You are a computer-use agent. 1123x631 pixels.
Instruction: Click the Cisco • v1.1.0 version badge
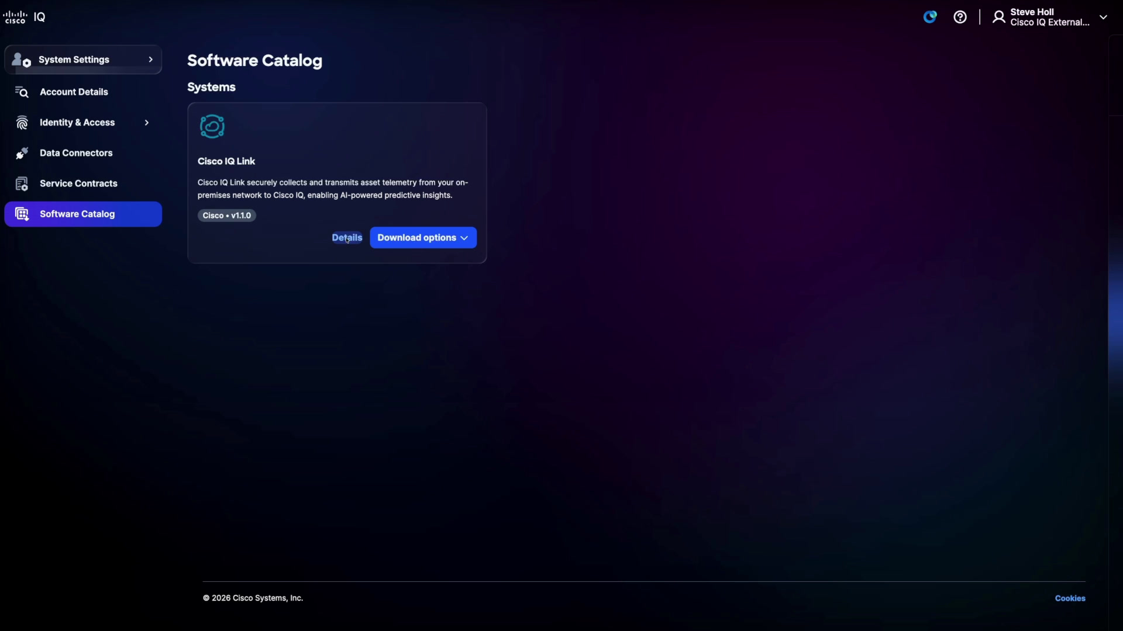pyautogui.click(x=226, y=216)
